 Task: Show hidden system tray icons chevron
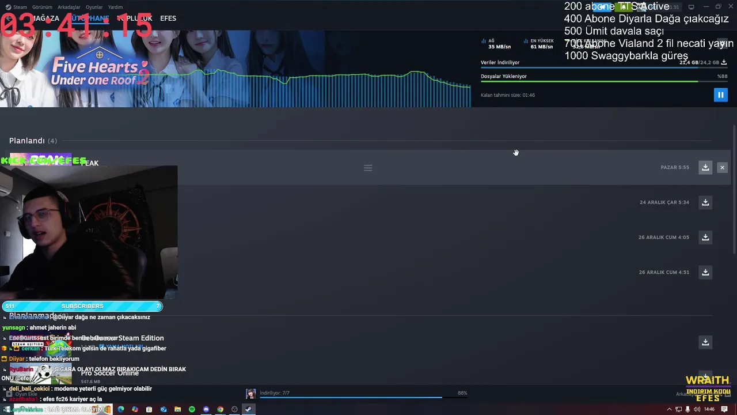coord(669,409)
